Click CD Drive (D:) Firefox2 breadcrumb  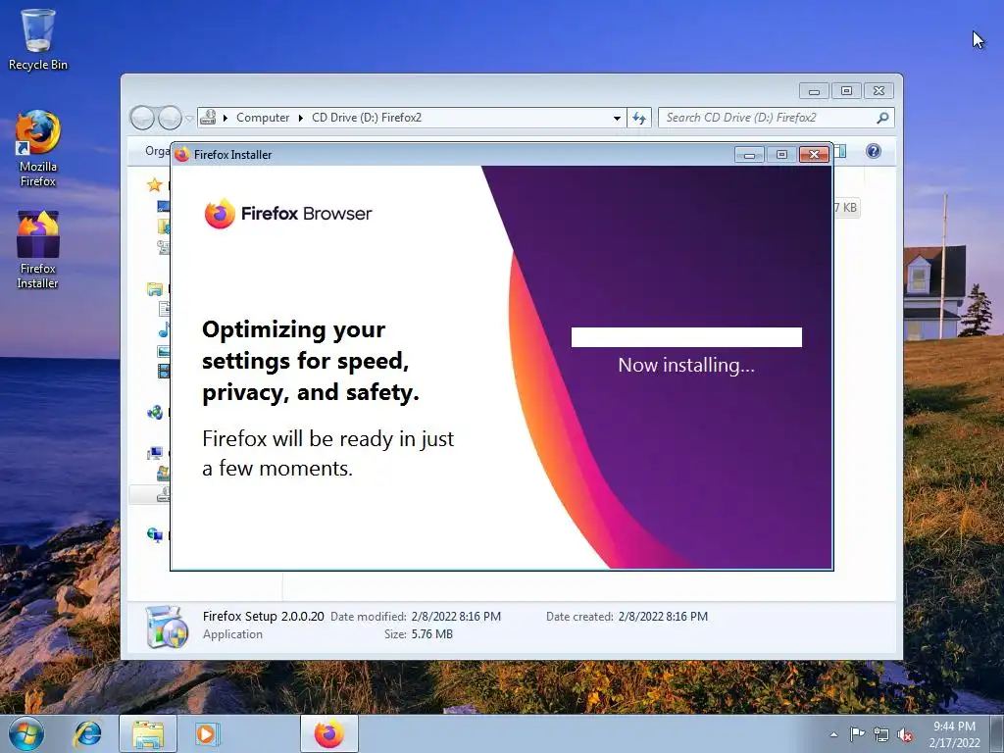click(x=367, y=118)
